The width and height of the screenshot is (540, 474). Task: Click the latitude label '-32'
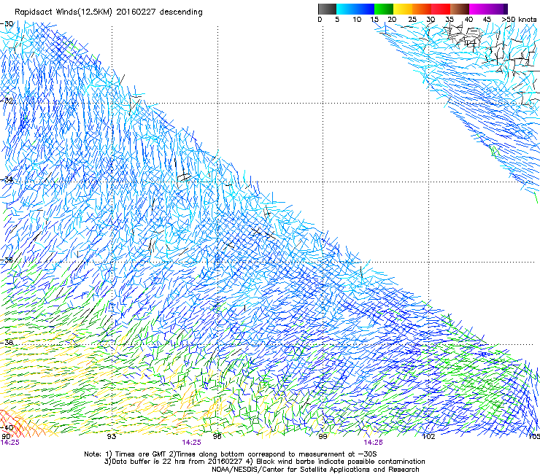7,101
